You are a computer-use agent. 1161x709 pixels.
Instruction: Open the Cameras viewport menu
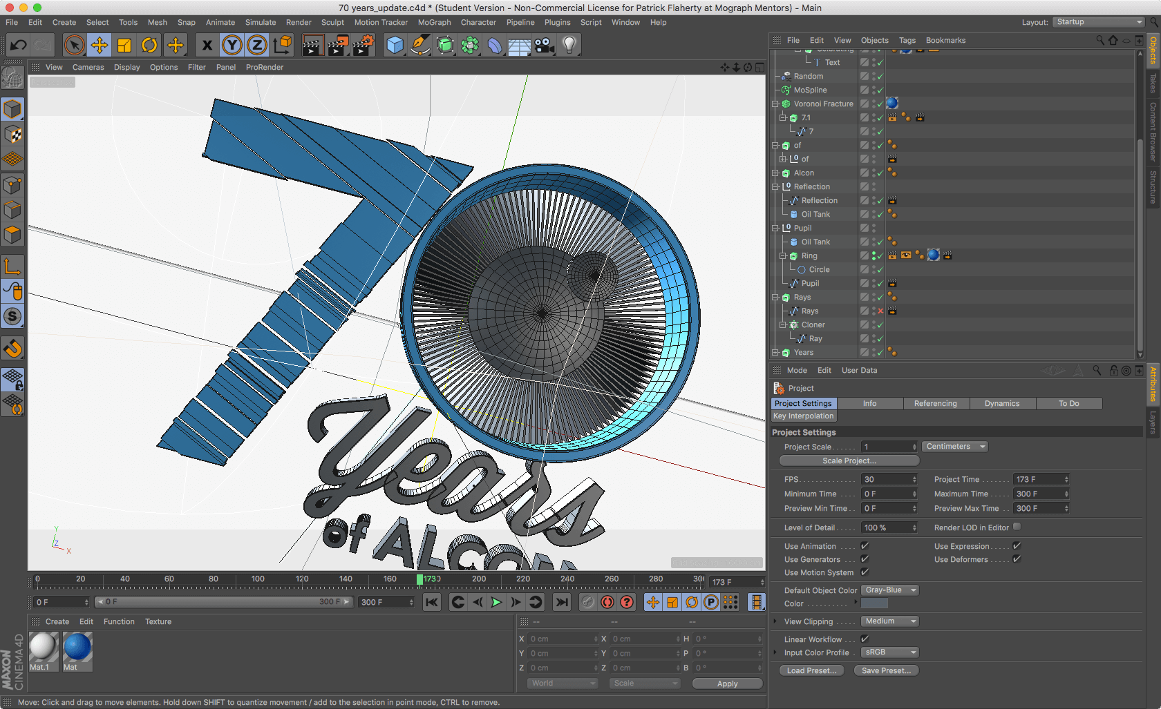point(88,68)
